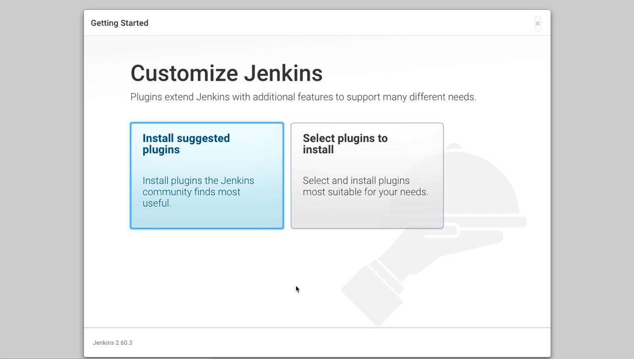Click the bold "Select plugins to install" heading
The height and width of the screenshot is (359, 634).
click(x=345, y=144)
